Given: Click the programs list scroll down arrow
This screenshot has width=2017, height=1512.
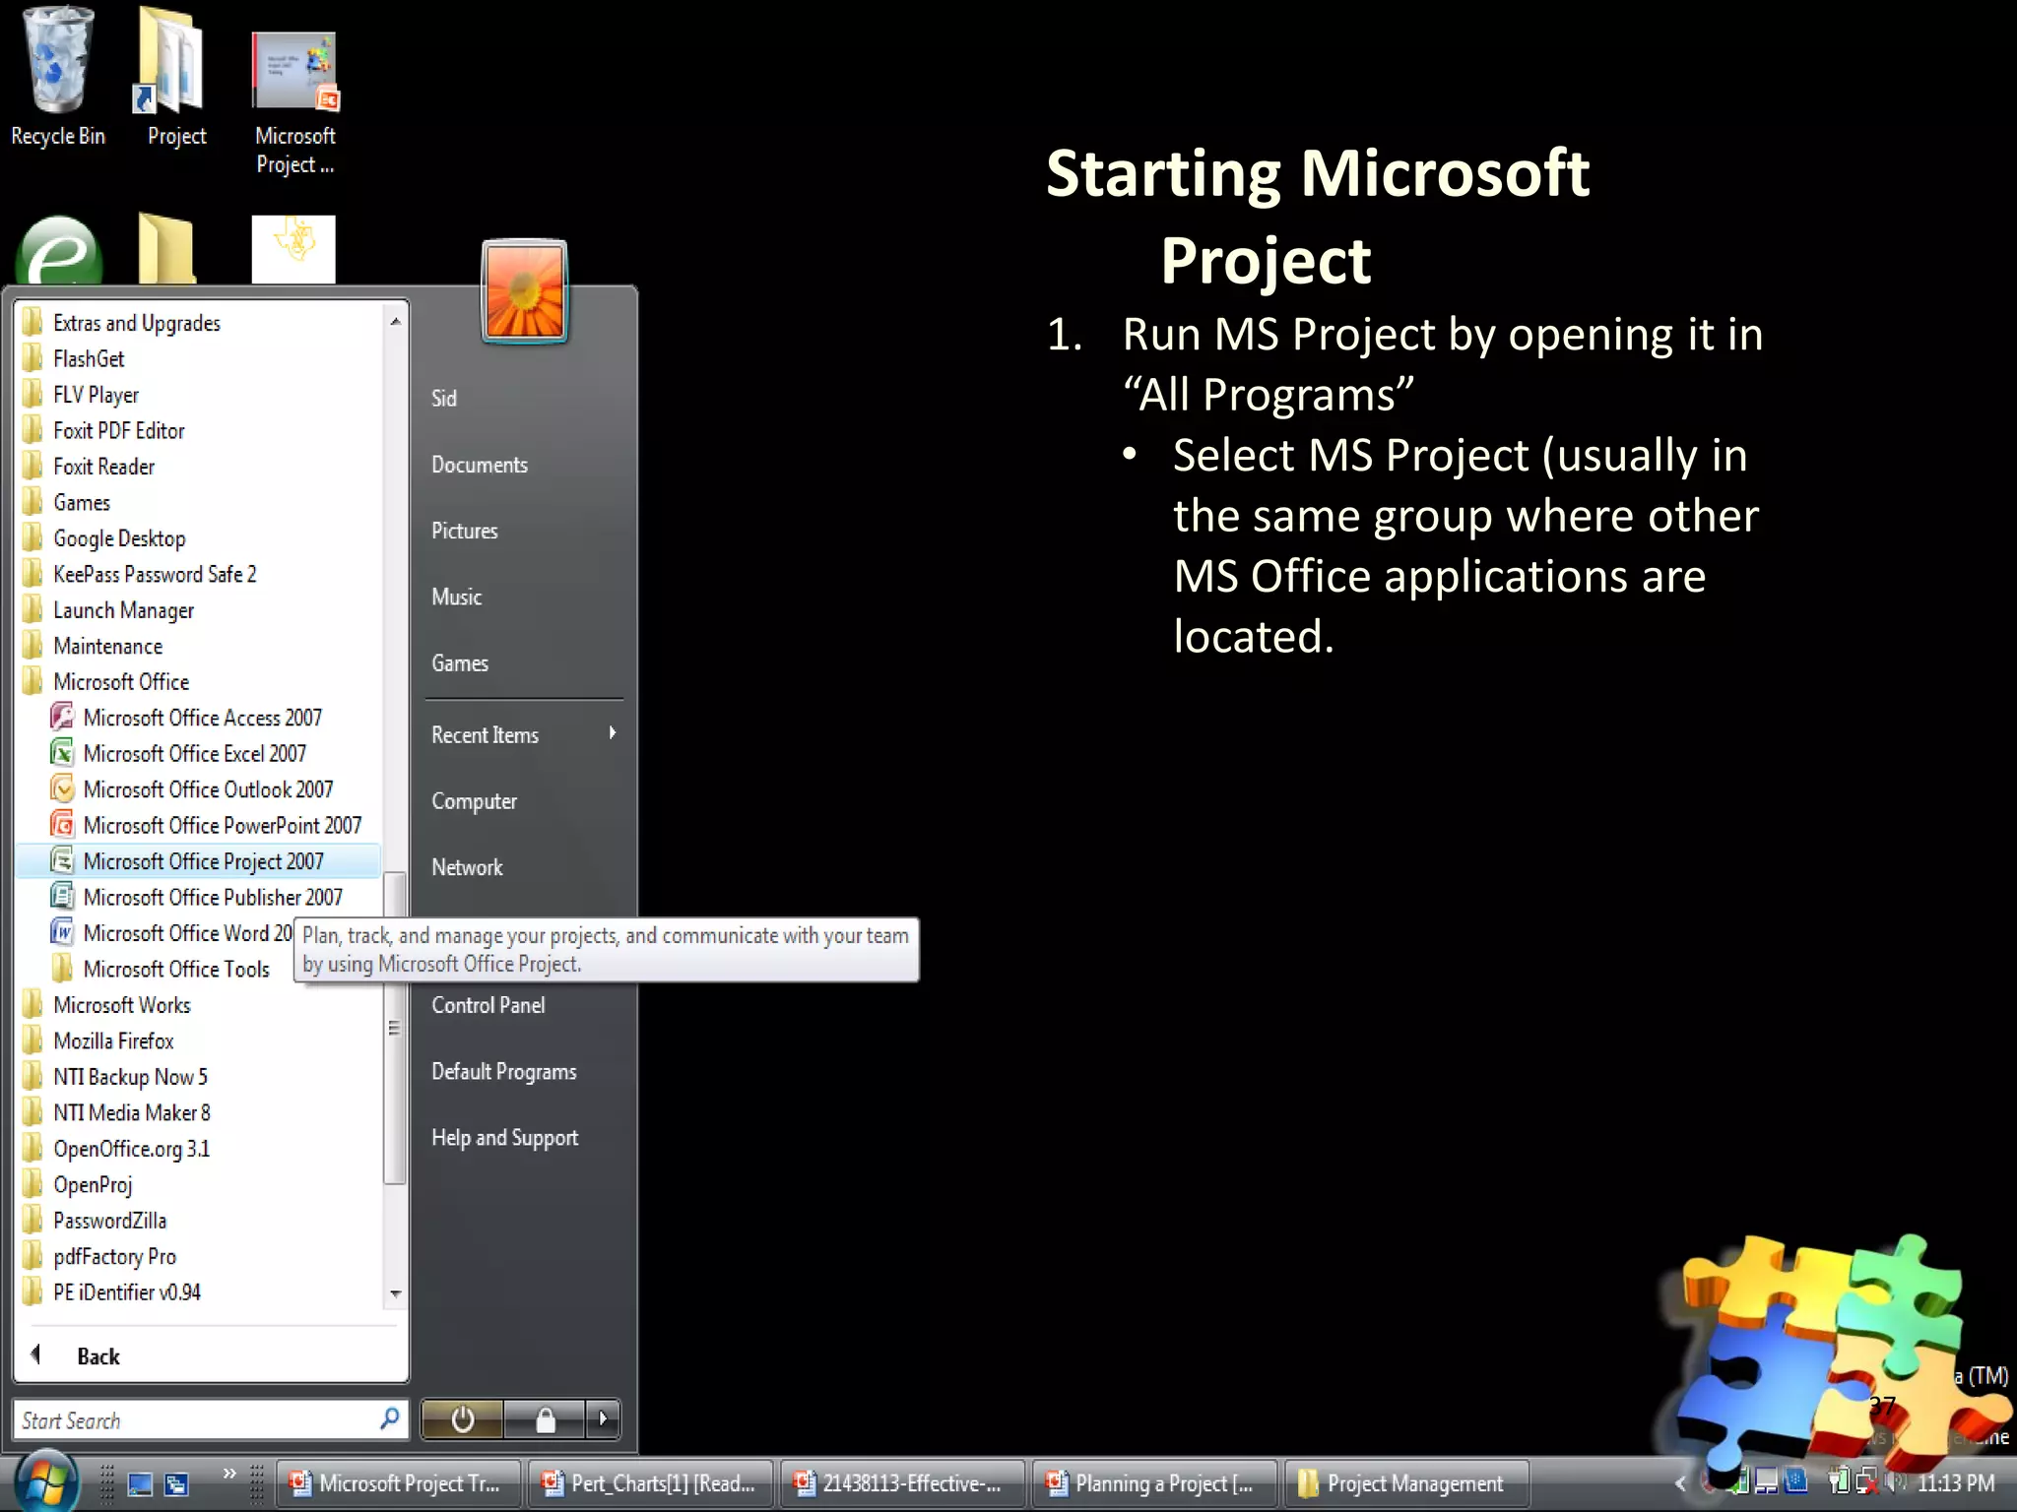Looking at the screenshot, I should click(x=395, y=1293).
